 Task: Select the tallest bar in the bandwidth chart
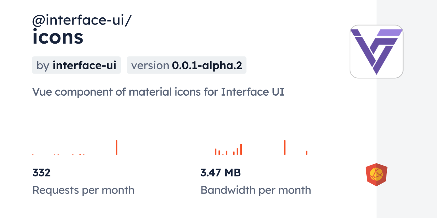[285, 147]
